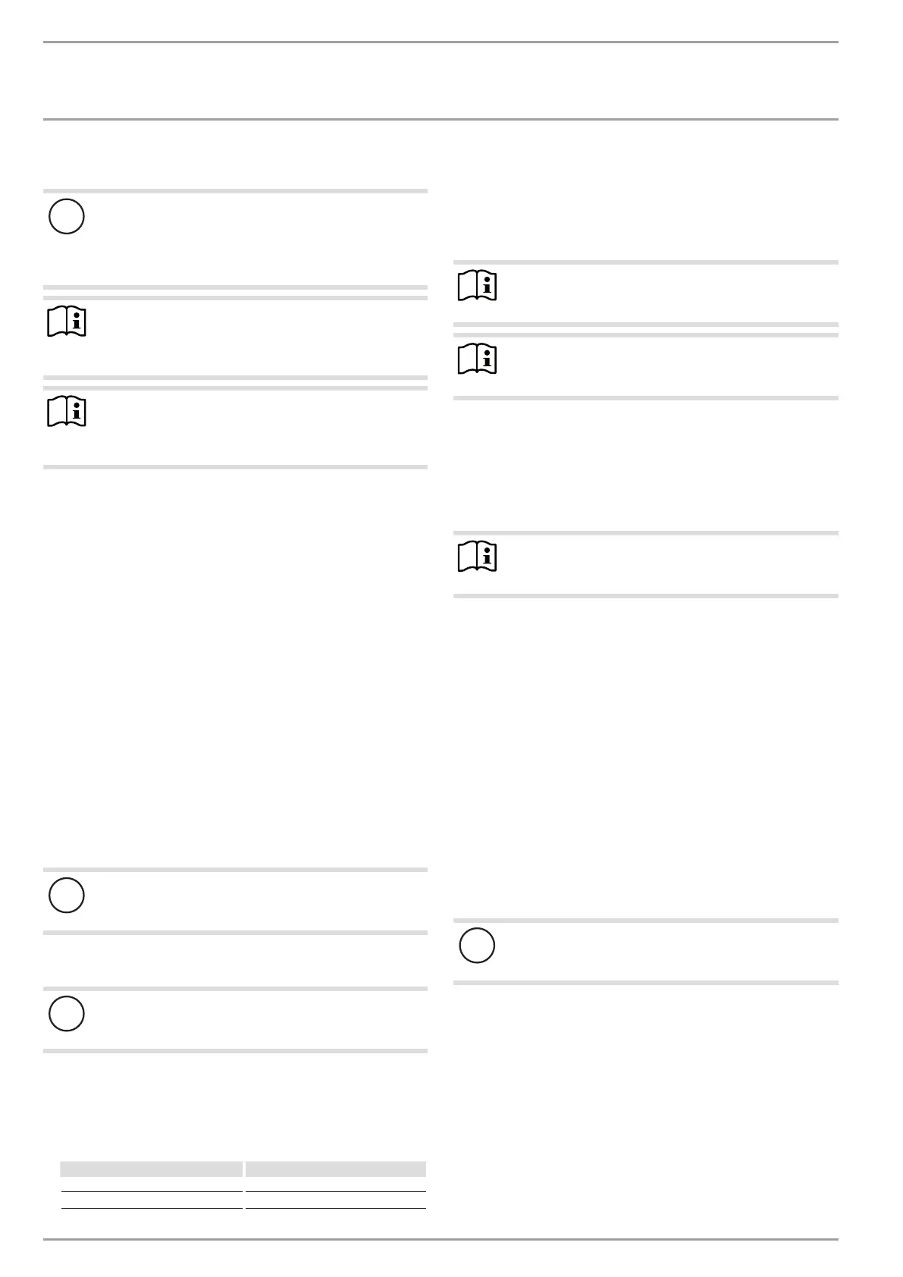Screen dimensions: 903x1277
Task: Click the circle icon in the right column
Action: [477, 946]
